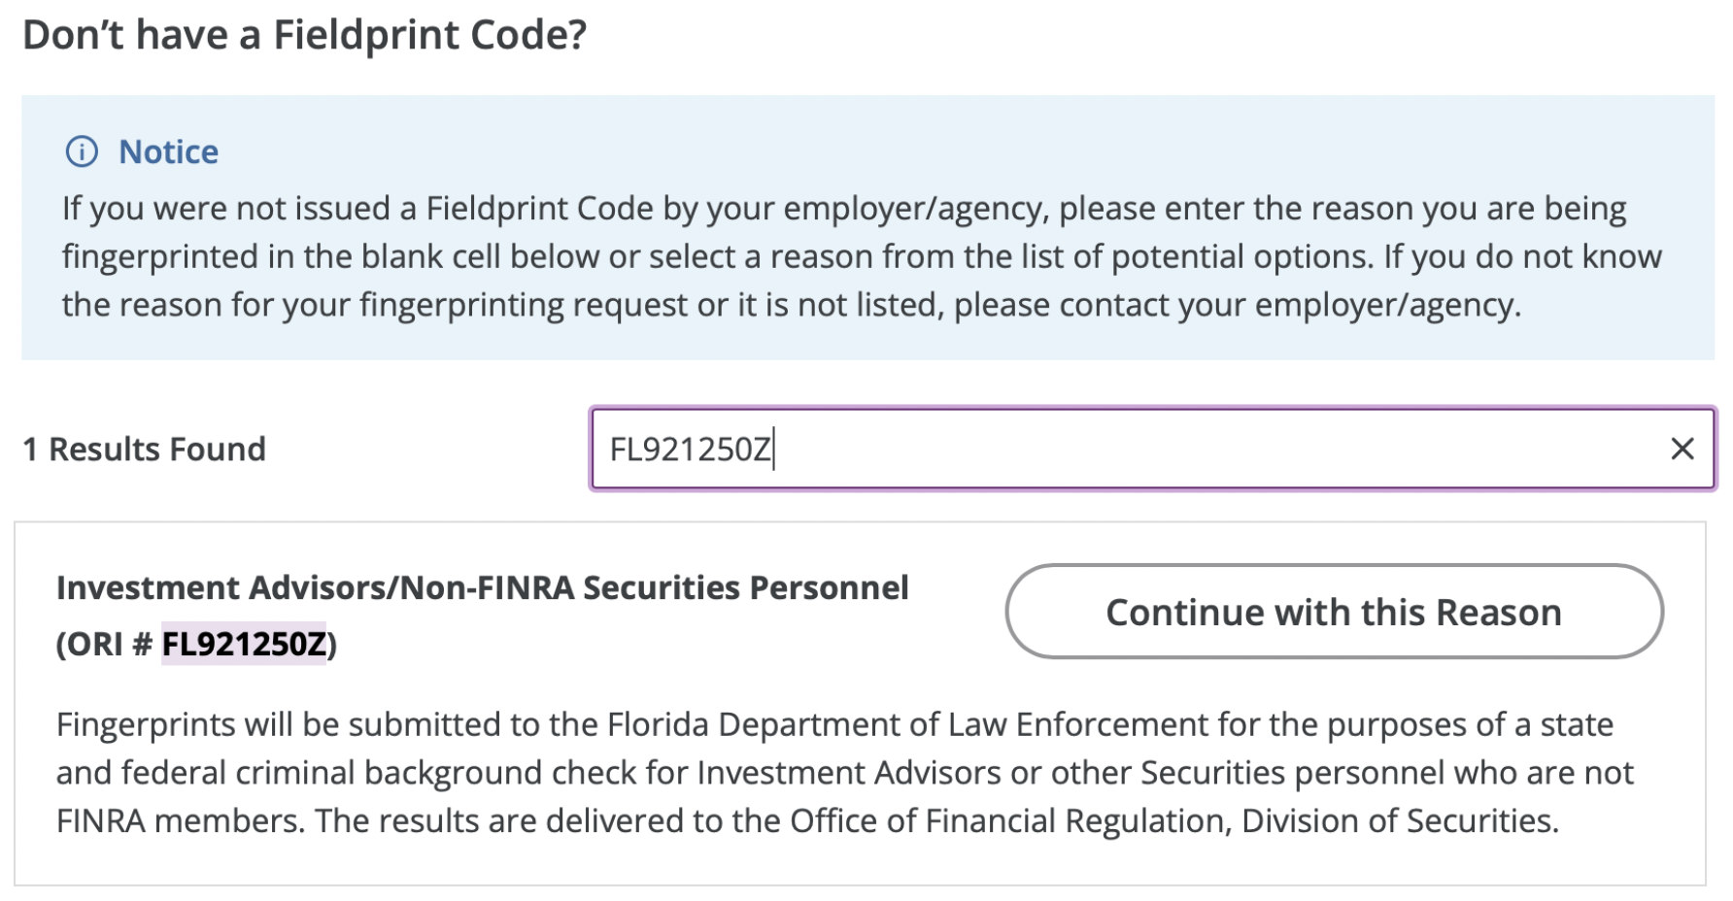Viewport: 1733px width, 901px height.
Task: Clear the search field with the X icon
Action: 1682,449
